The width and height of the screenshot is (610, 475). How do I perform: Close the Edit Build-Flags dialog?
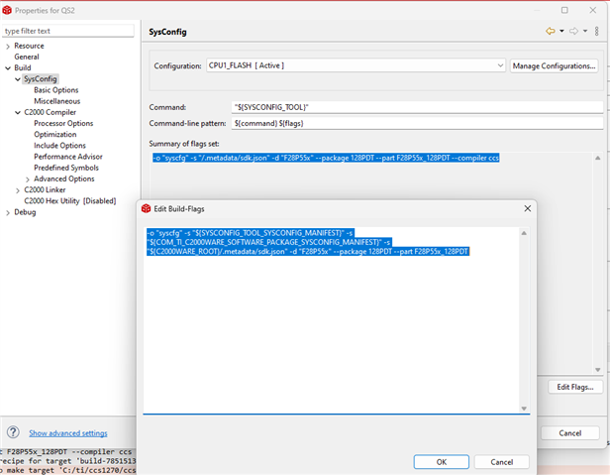(x=528, y=208)
